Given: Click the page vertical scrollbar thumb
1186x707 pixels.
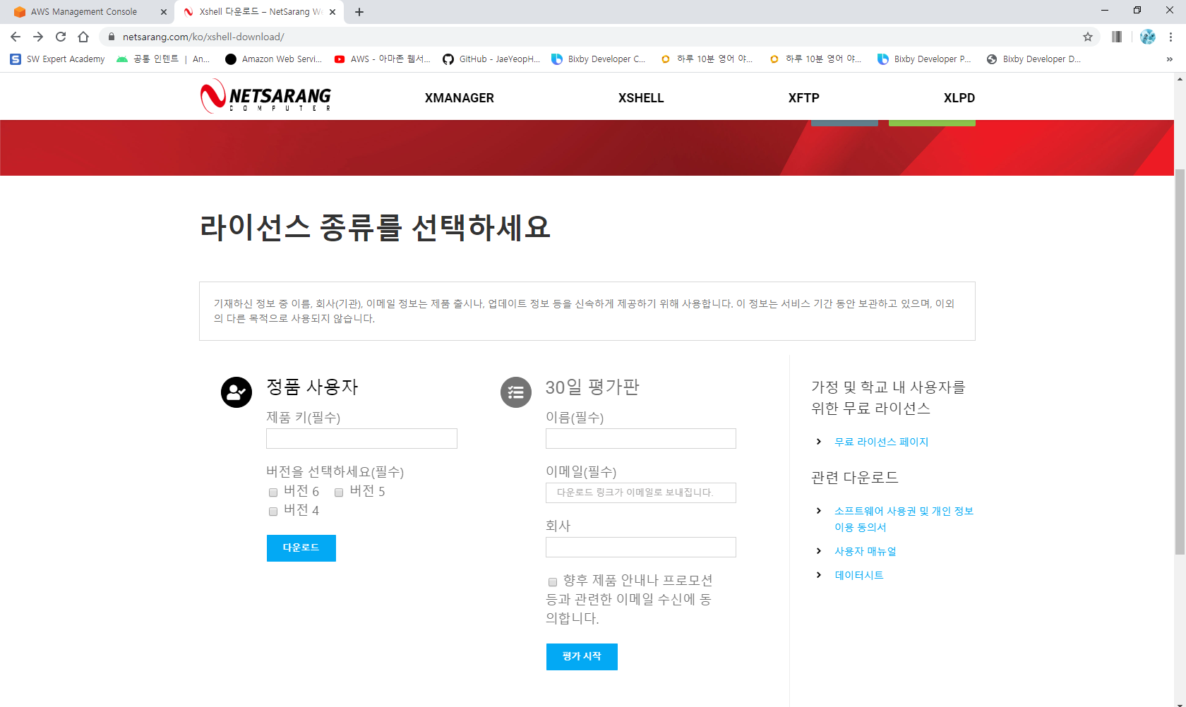Looking at the screenshot, I should coord(1180,361).
